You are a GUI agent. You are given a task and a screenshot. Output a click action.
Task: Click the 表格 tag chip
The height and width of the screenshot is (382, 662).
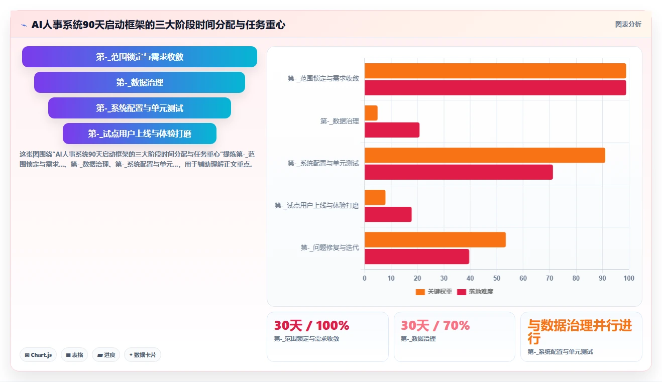point(74,355)
